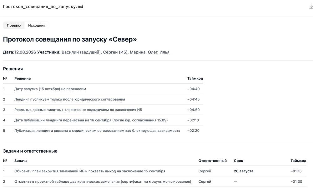Click row 'Публикация лендинга связана с юридическим согласованием'

[x=103, y=130]
